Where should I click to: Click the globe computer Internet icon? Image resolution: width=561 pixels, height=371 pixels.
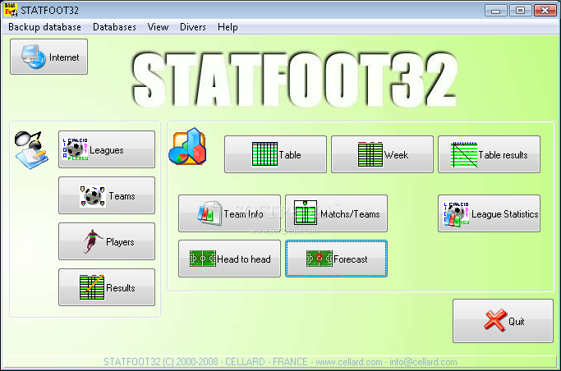[x=34, y=57]
